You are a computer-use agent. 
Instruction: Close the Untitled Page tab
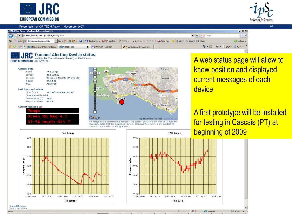point(88,47)
